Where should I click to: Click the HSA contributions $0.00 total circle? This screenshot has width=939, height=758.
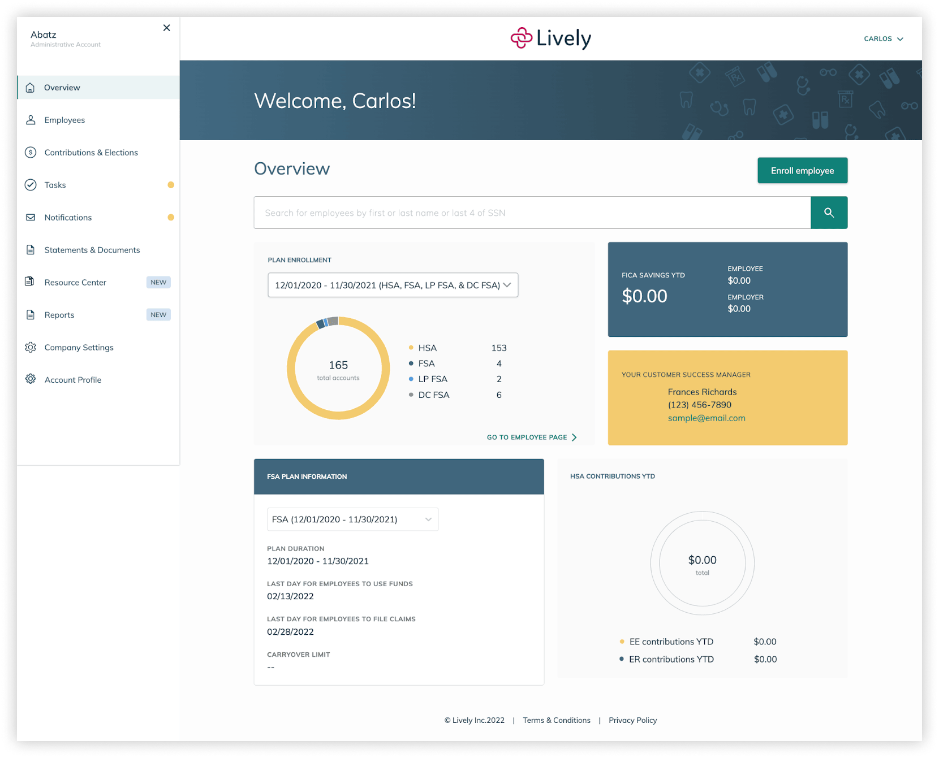703,564
